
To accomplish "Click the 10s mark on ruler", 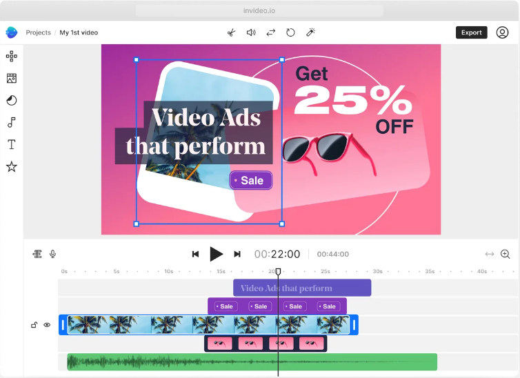I will click(168, 272).
